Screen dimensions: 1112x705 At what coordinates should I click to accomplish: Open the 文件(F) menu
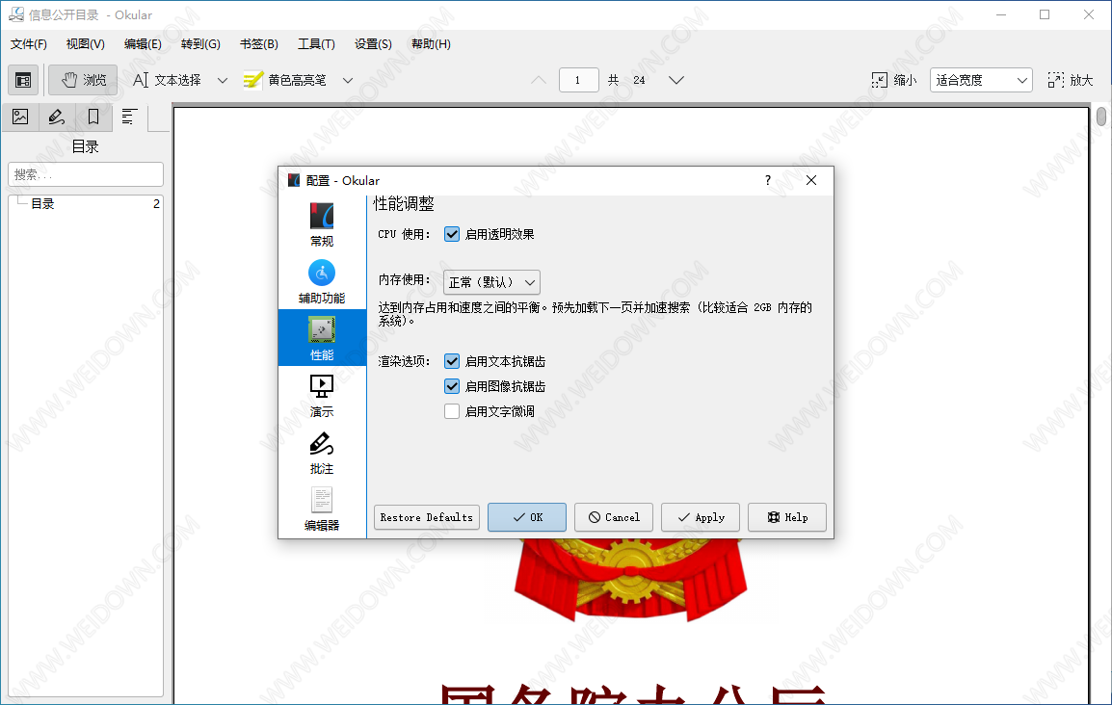click(x=28, y=44)
